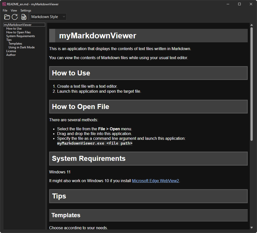This screenshot has height=233, width=257.
Task: Click the scrollbar down arrow
Action: click(251, 227)
